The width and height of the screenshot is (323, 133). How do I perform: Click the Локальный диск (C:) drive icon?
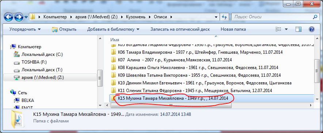coord(16,54)
